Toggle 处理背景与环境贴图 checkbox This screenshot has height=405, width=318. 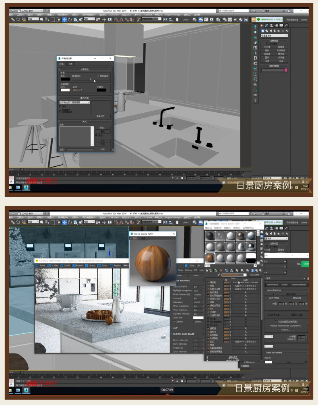click(x=61, y=111)
